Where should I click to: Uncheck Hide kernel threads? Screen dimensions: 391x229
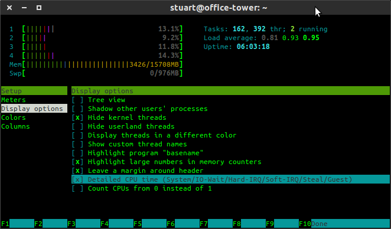click(x=77, y=117)
